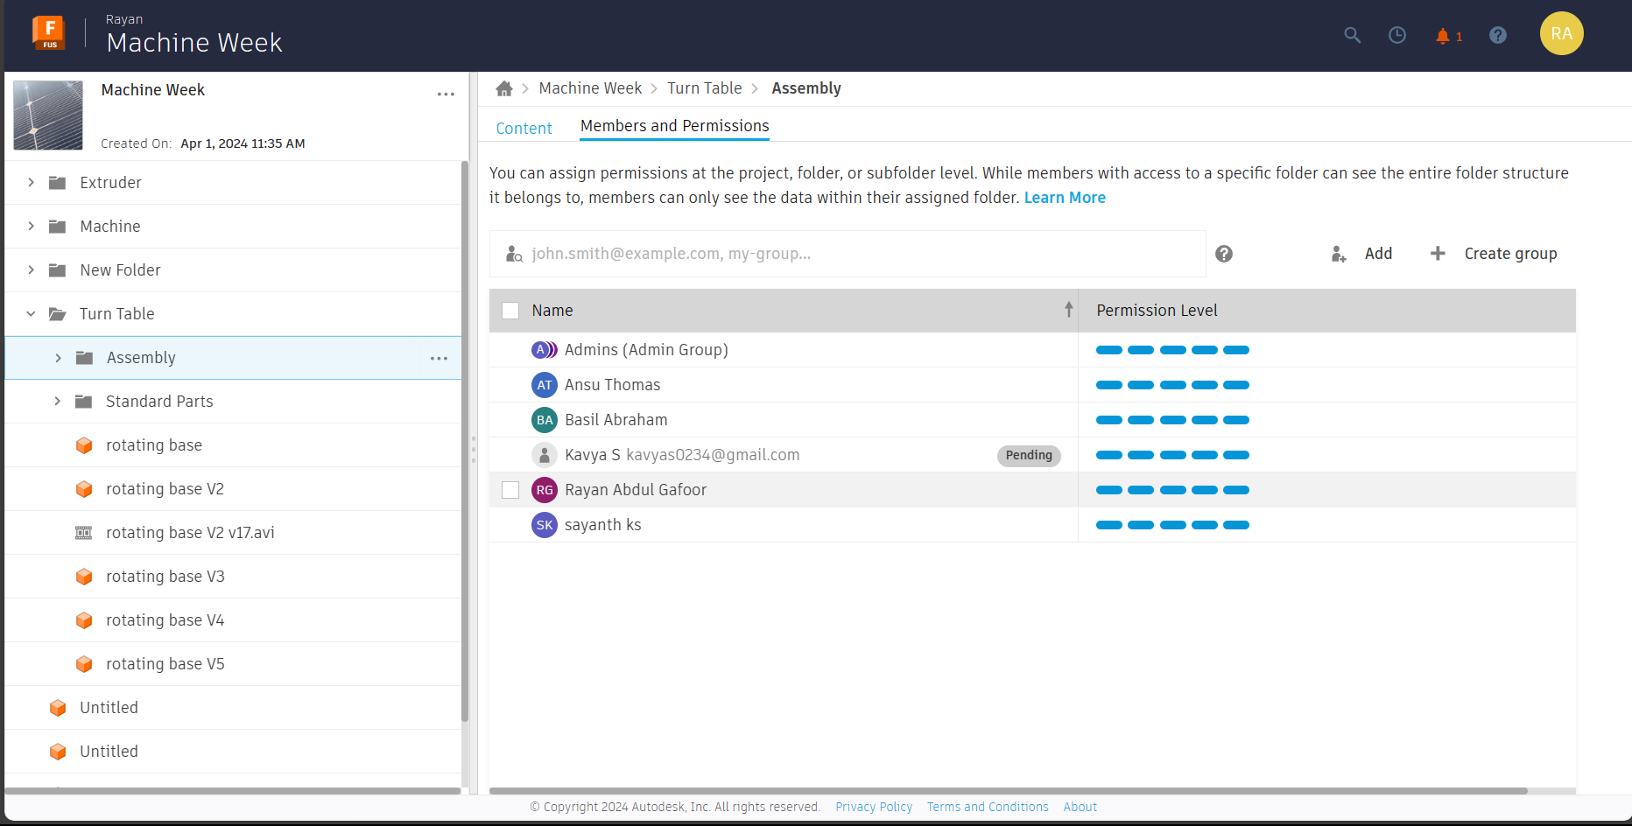Click the search magnifier icon in header
This screenshot has height=826, width=1632.
coord(1352,35)
